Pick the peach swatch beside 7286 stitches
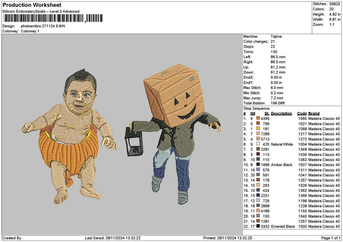Viewport: 343px width, 242px height. coord(258,134)
